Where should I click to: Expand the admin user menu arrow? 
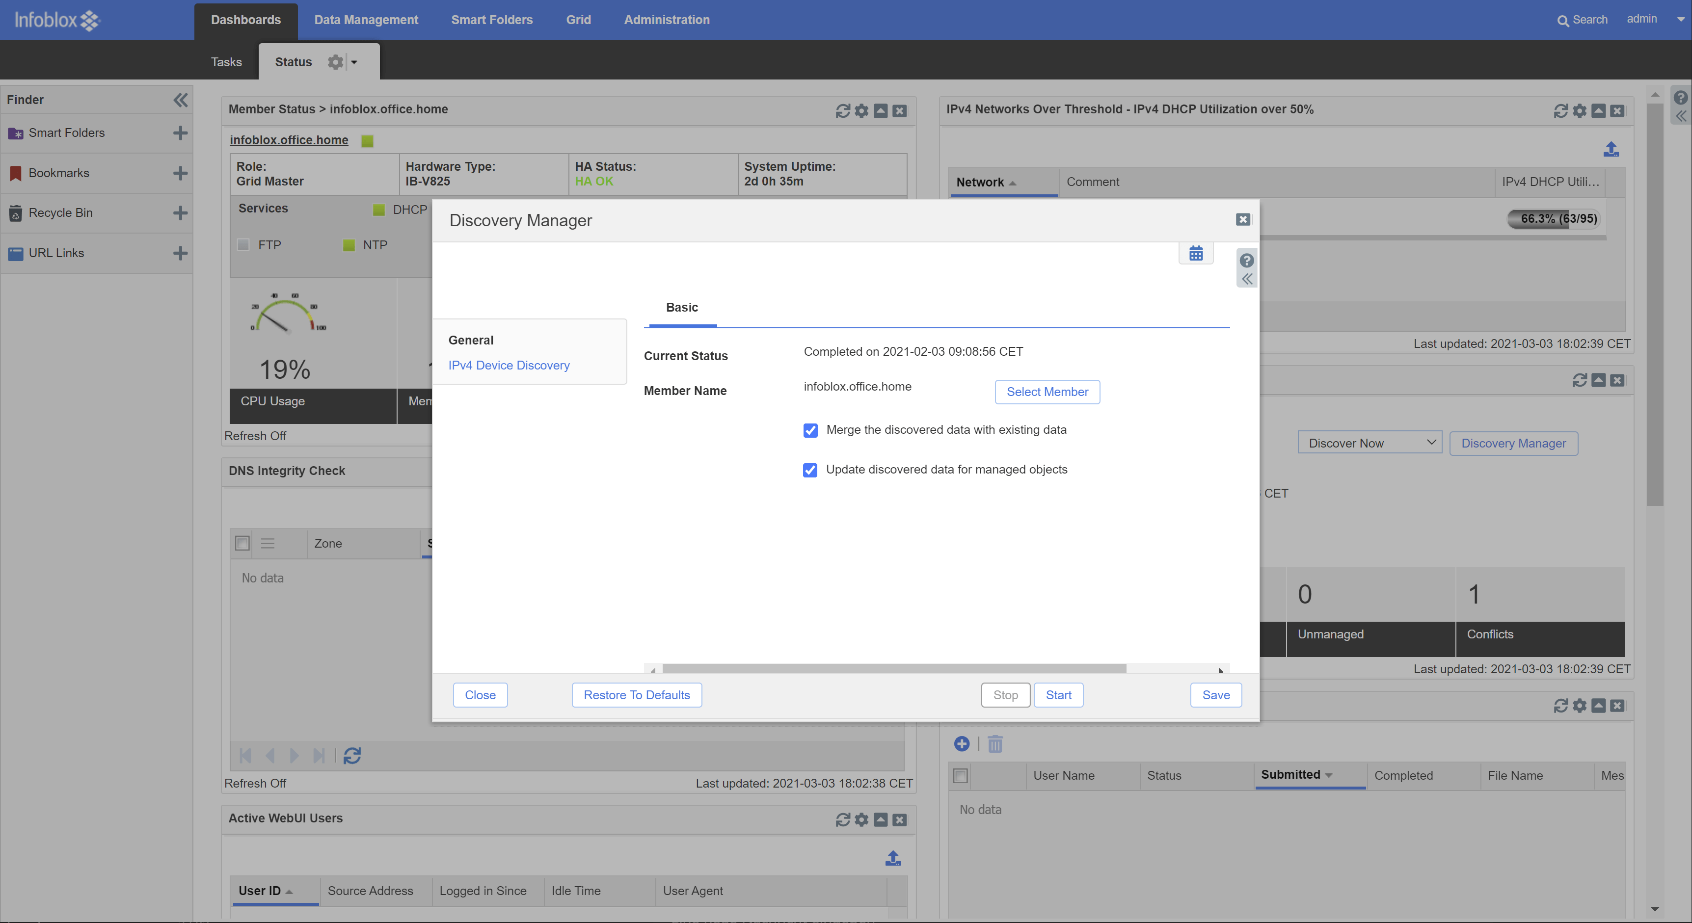(1680, 20)
